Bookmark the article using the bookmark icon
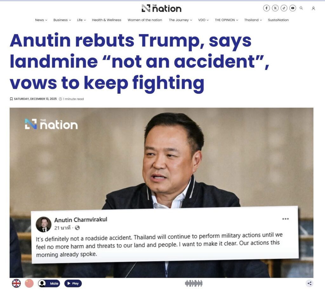 coord(11,99)
